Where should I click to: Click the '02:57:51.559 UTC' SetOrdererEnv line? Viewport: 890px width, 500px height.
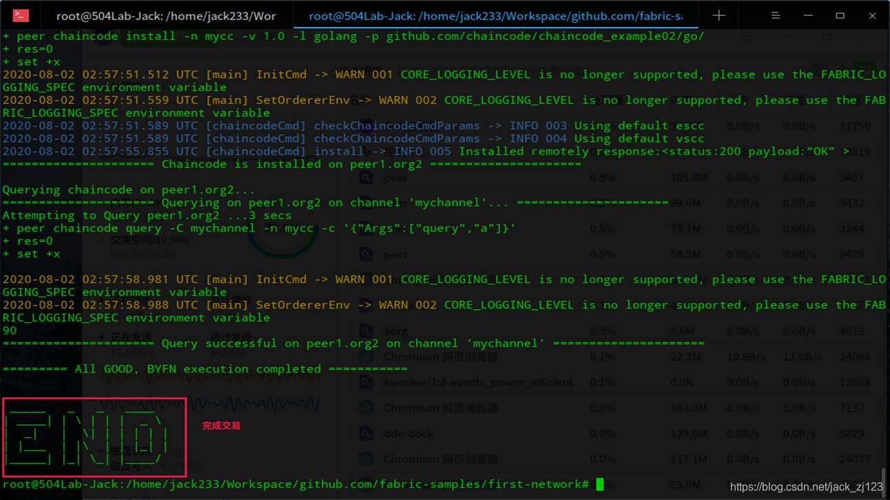pos(444,106)
